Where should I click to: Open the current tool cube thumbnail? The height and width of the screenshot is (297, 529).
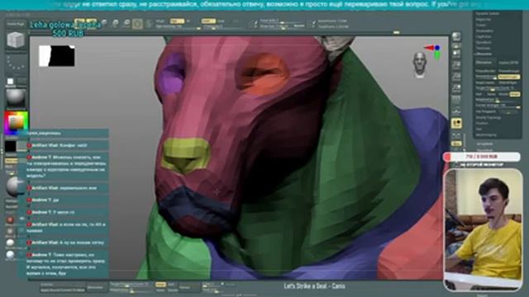click(16, 40)
